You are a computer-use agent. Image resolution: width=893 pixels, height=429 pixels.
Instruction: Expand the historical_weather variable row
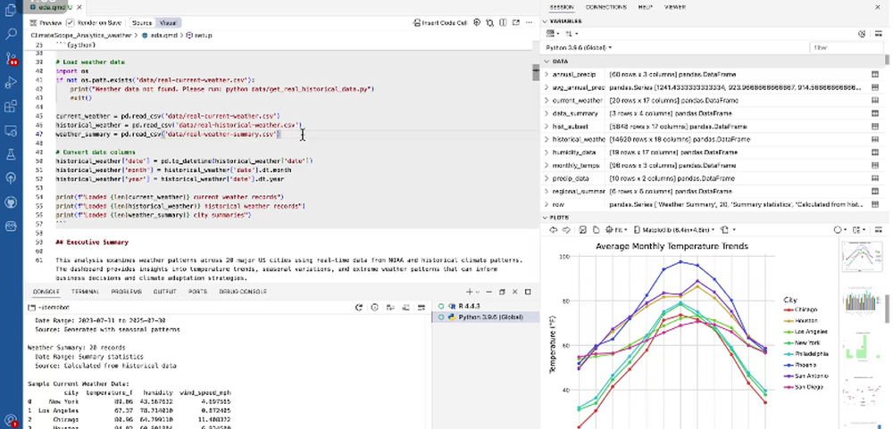point(547,139)
